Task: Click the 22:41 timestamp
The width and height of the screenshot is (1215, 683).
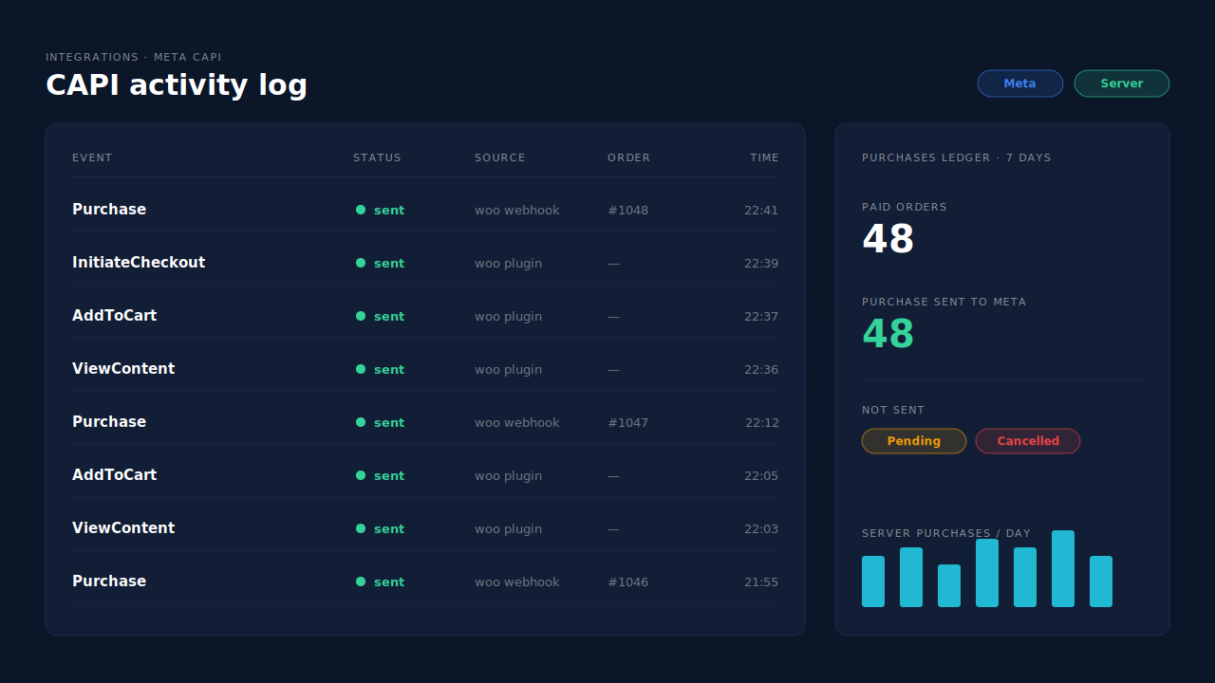Action: coord(761,210)
